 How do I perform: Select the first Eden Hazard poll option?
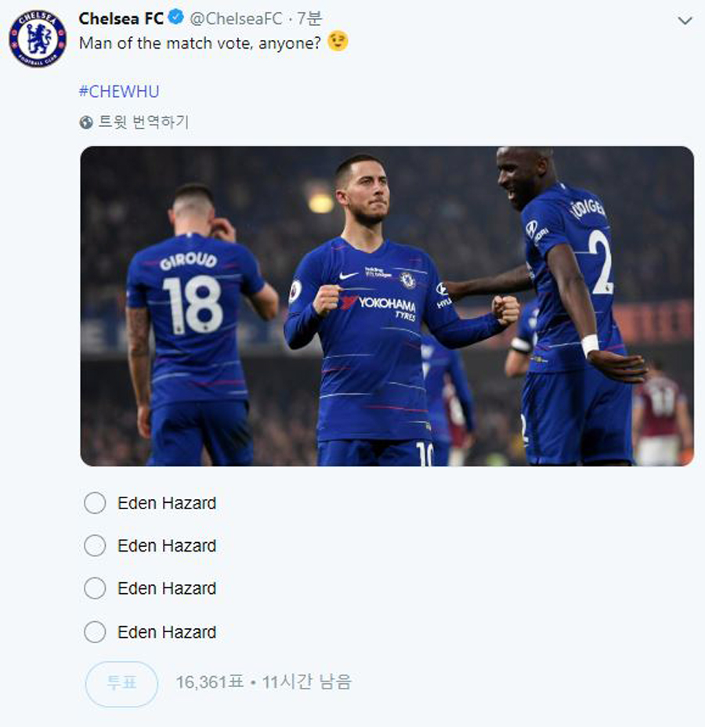pyautogui.click(x=95, y=503)
